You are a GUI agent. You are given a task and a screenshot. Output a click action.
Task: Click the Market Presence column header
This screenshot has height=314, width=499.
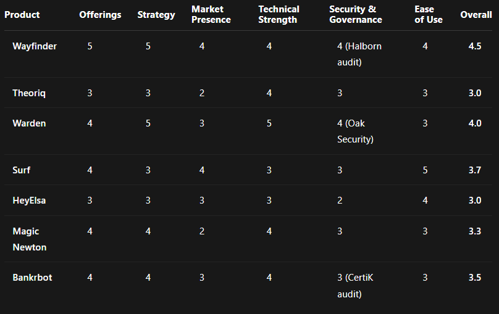(211, 15)
